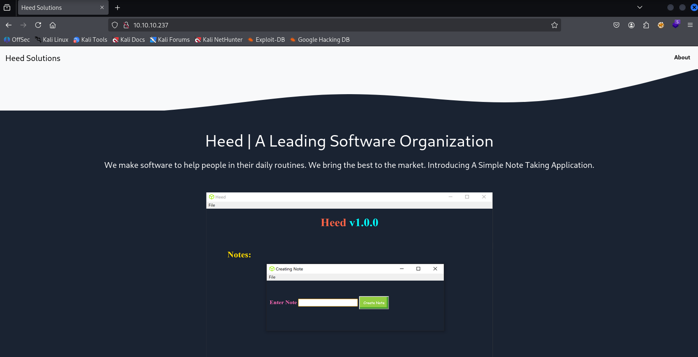The height and width of the screenshot is (357, 698).
Task: Open the Pocket save icon
Action: [616, 25]
